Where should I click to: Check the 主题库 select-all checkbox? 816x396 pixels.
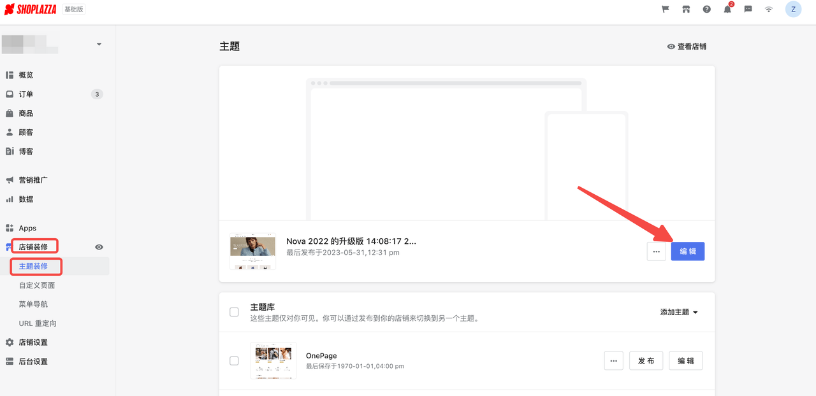[x=234, y=312]
